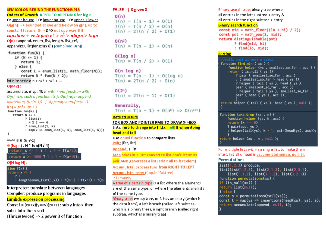Click the '^^^^ BIG O(n^2)' note
The height and width of the screenshot is (230, 326).
click(21, 140)
